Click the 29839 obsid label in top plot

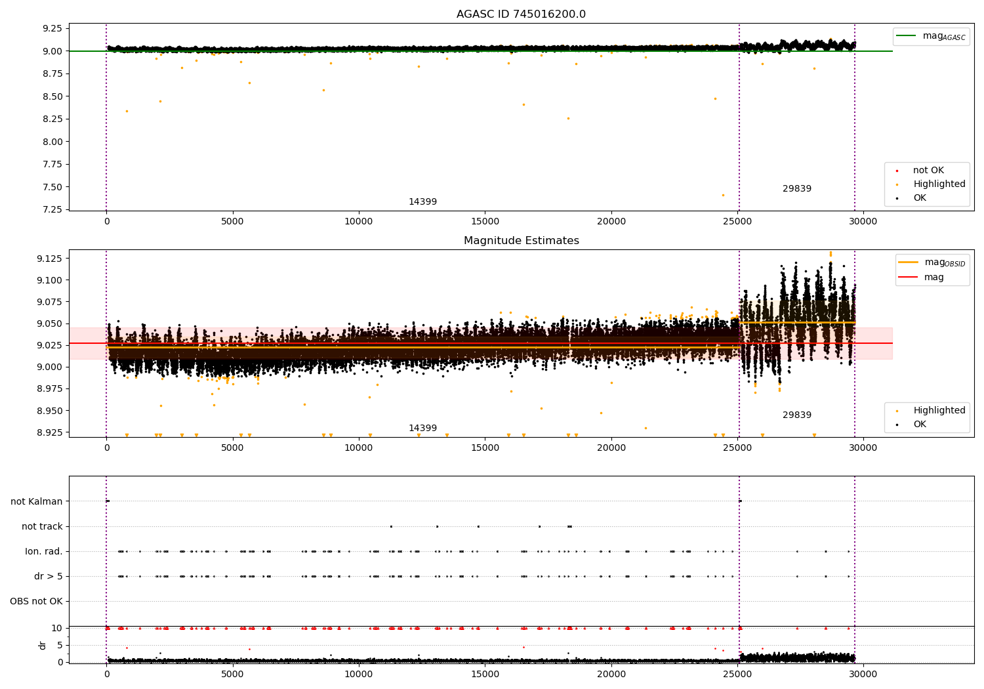(796, 189)
